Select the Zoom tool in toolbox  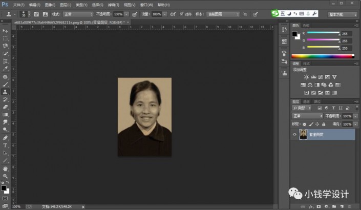[5, 176]
